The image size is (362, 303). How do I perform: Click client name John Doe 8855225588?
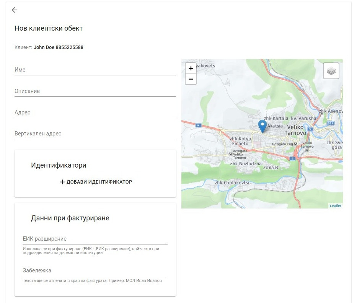pos(59,47)
